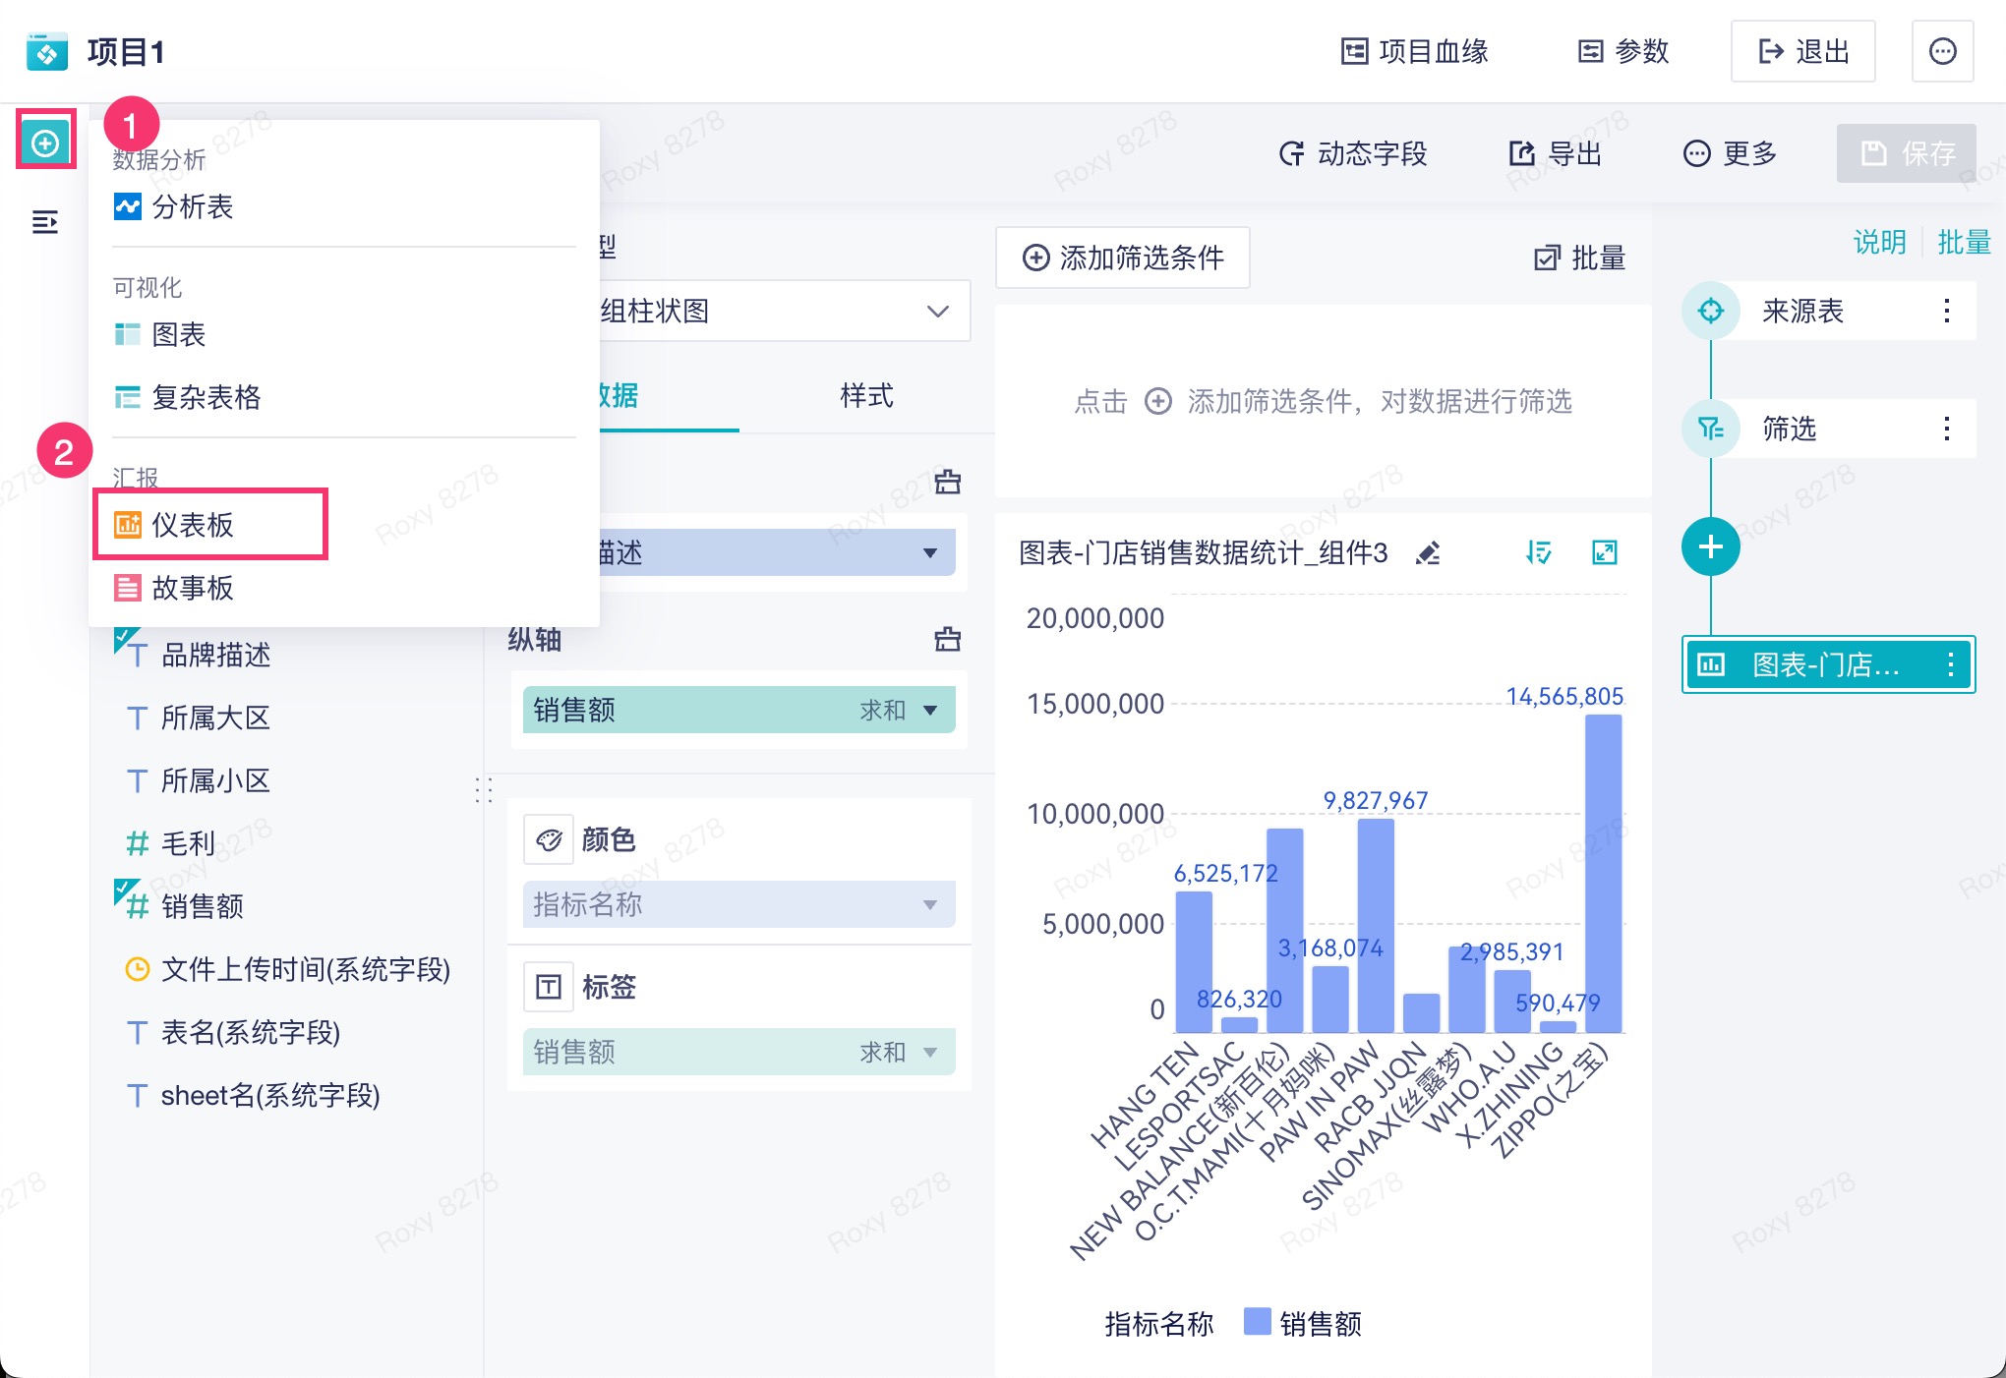Switch to the 样式 tab
This screenshot has width=2006, height=1378.
865,396
